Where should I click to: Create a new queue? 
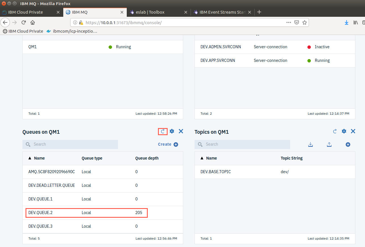click(168, 144)
